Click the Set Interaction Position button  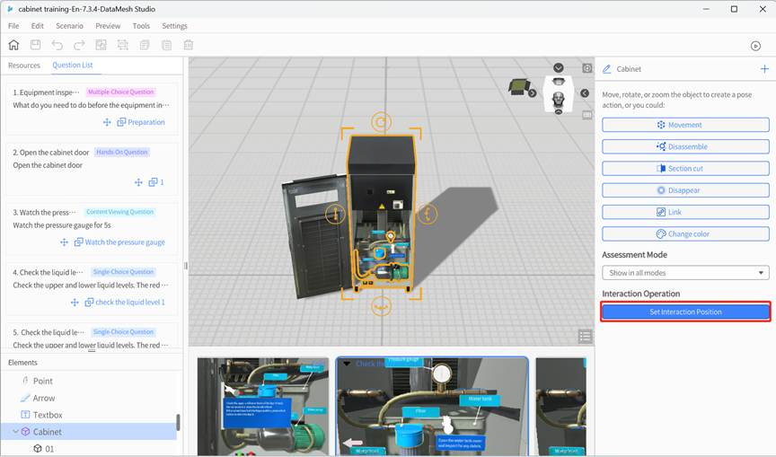pyautogui.click(x=685, y=312)
